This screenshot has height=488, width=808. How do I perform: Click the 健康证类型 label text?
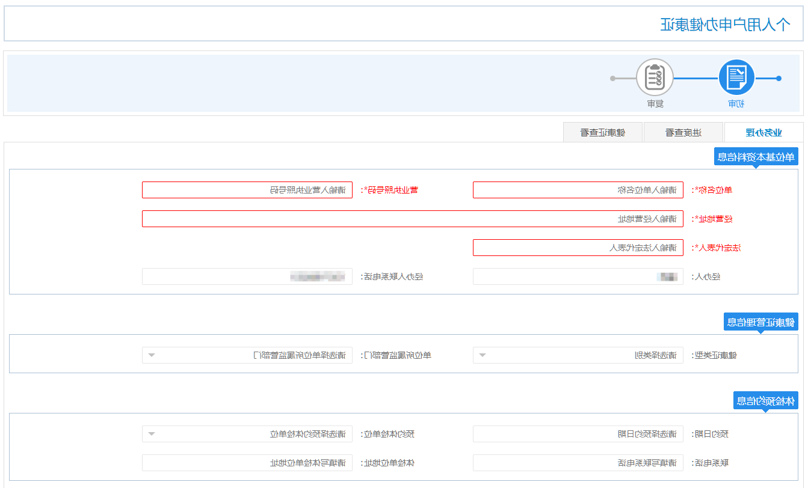(x=714, y=356)
